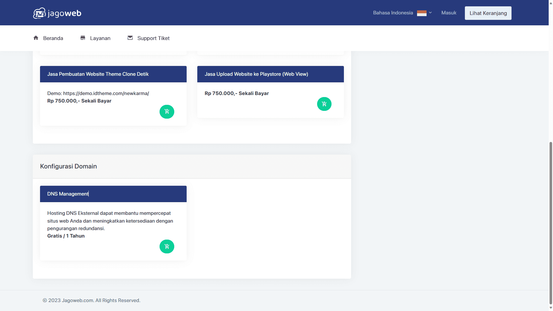Click the Jasa Pembuatan Website Theme Clone Detik heading
Viewport: 553px width, 311px height.
pos(98,74)
